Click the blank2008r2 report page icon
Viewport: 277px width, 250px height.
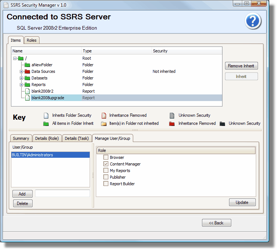click(27, 91)
